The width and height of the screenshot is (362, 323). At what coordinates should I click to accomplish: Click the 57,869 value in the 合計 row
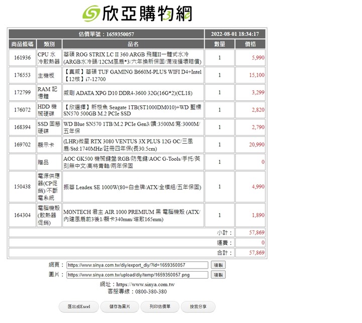point(257,252)
